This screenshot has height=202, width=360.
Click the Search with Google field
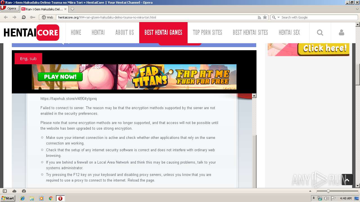319,17
